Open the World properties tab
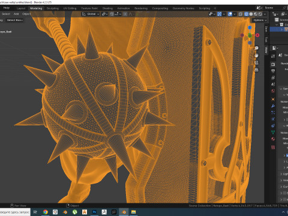 click(273, 91)
